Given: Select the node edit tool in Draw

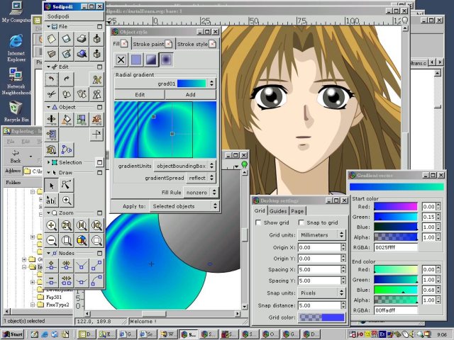Looking at the screenshot, I should (67, 185).
